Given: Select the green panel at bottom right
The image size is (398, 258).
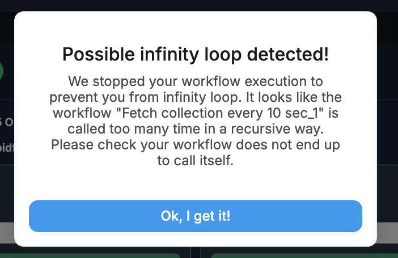Looking at the screenshot, I should (304, 256).
